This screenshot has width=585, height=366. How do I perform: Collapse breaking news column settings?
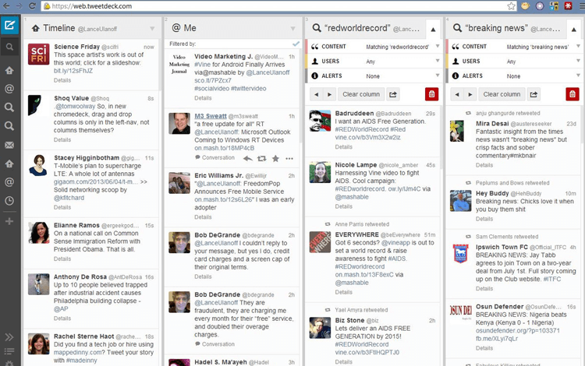click(x=573, y=30)
